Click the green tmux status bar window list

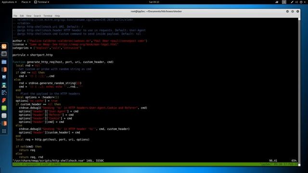point(37,164)
